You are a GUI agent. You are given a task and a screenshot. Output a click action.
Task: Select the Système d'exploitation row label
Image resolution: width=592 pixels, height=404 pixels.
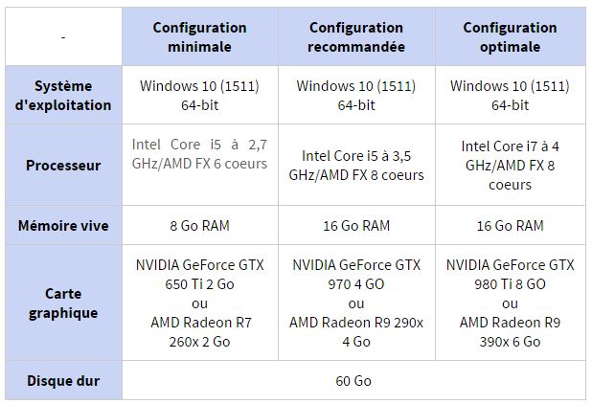click(63, 95)
